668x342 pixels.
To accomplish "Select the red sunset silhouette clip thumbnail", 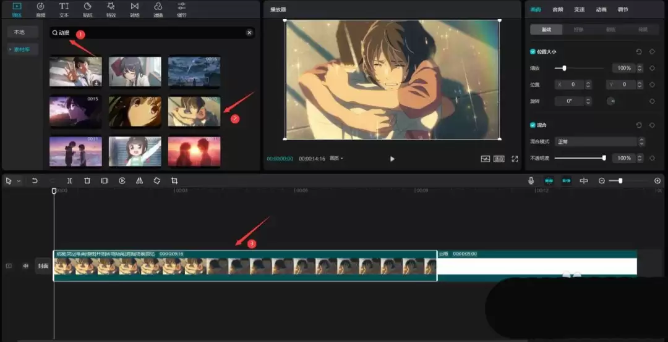I will [x=194, y=151].
